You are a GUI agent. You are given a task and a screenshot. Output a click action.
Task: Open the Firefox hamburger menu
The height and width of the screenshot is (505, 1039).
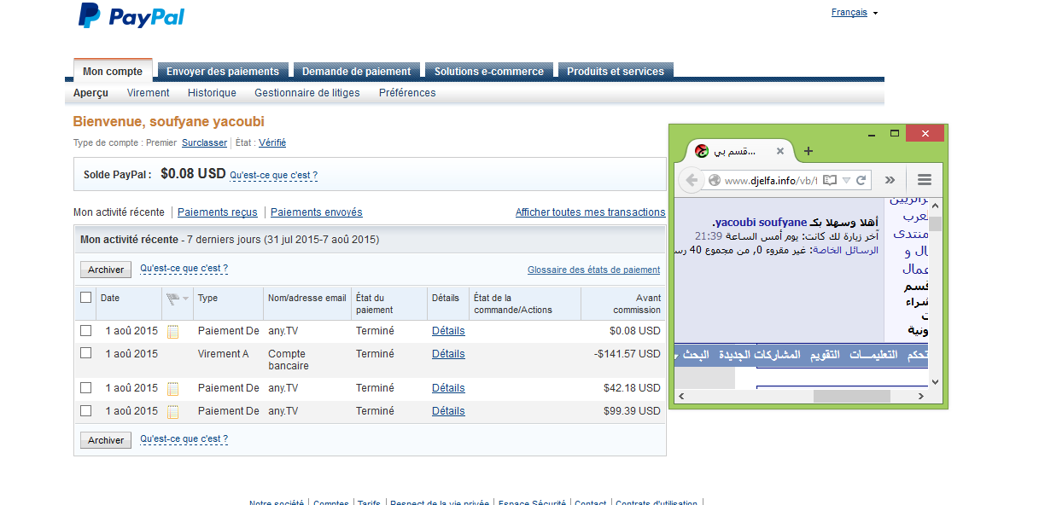click(925, 180)
